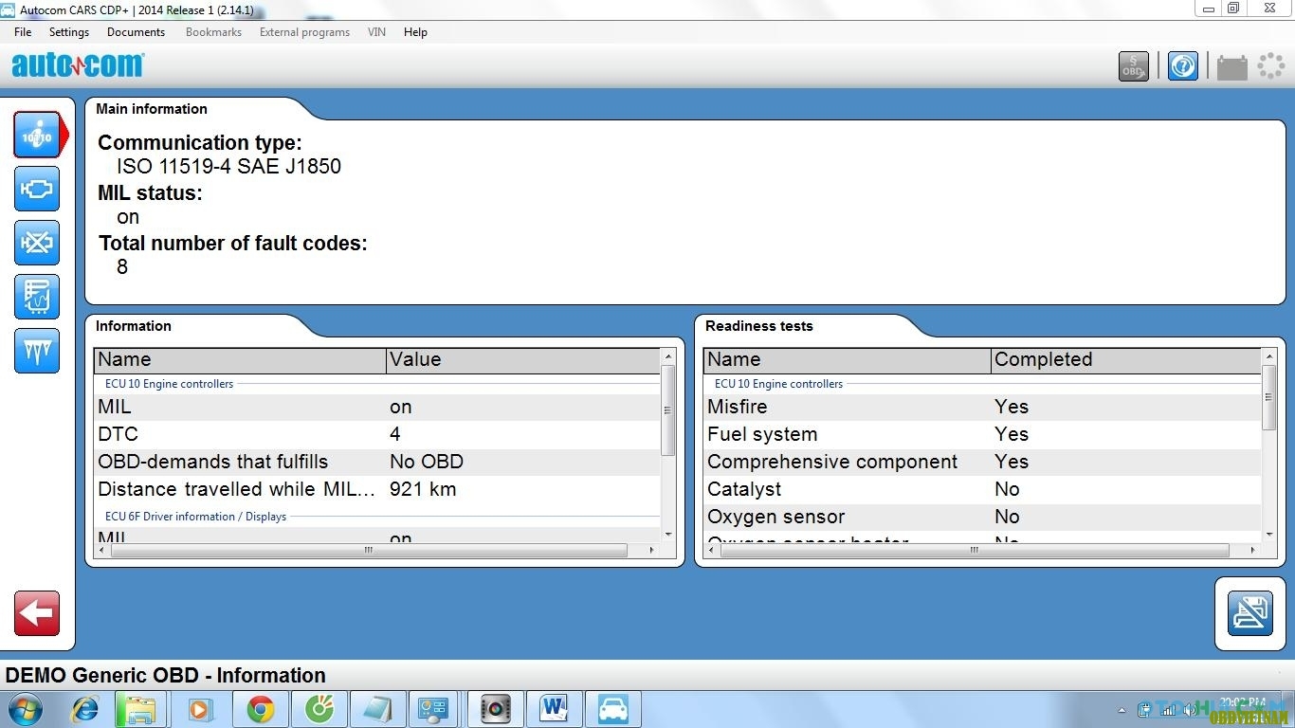The image size is (1295, 728).
Task: Click the Information table horizontal scrollbar thumb
Action: 369,550
